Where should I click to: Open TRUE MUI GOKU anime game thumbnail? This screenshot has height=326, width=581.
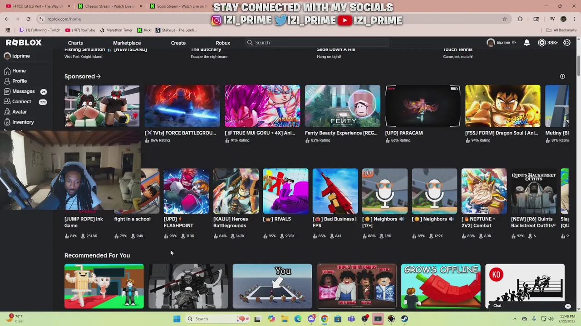[x=262, y=106]
